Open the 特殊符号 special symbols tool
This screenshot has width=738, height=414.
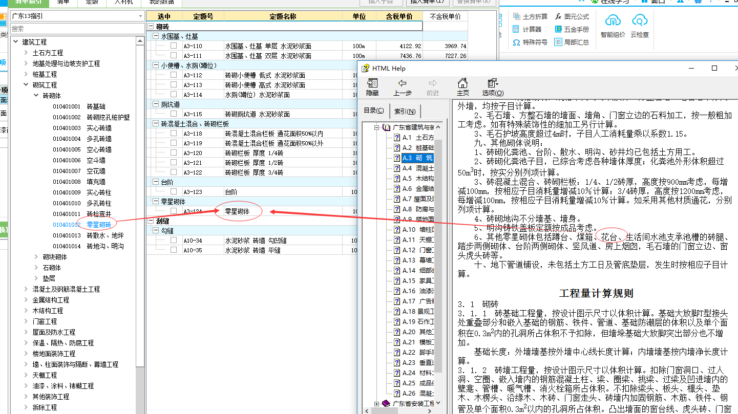pos(530,42)
